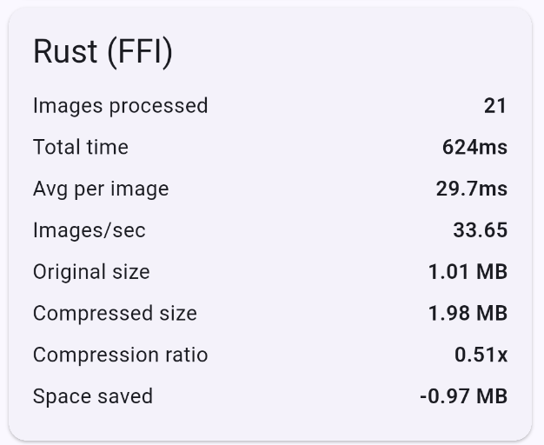Click the word "Rust" in the card heading
This screenshot has width=544, height=445.
point(66,52)
